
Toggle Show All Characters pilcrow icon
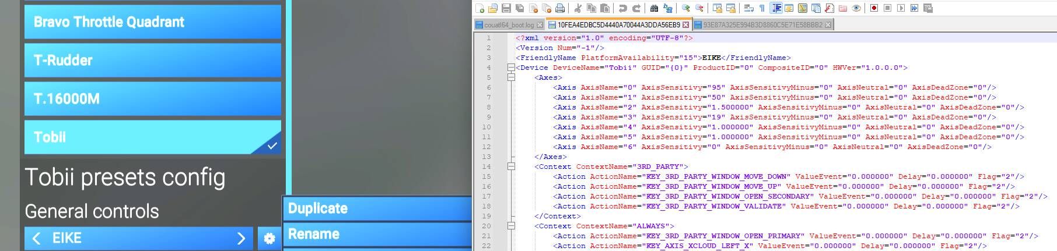coord(762,8)
